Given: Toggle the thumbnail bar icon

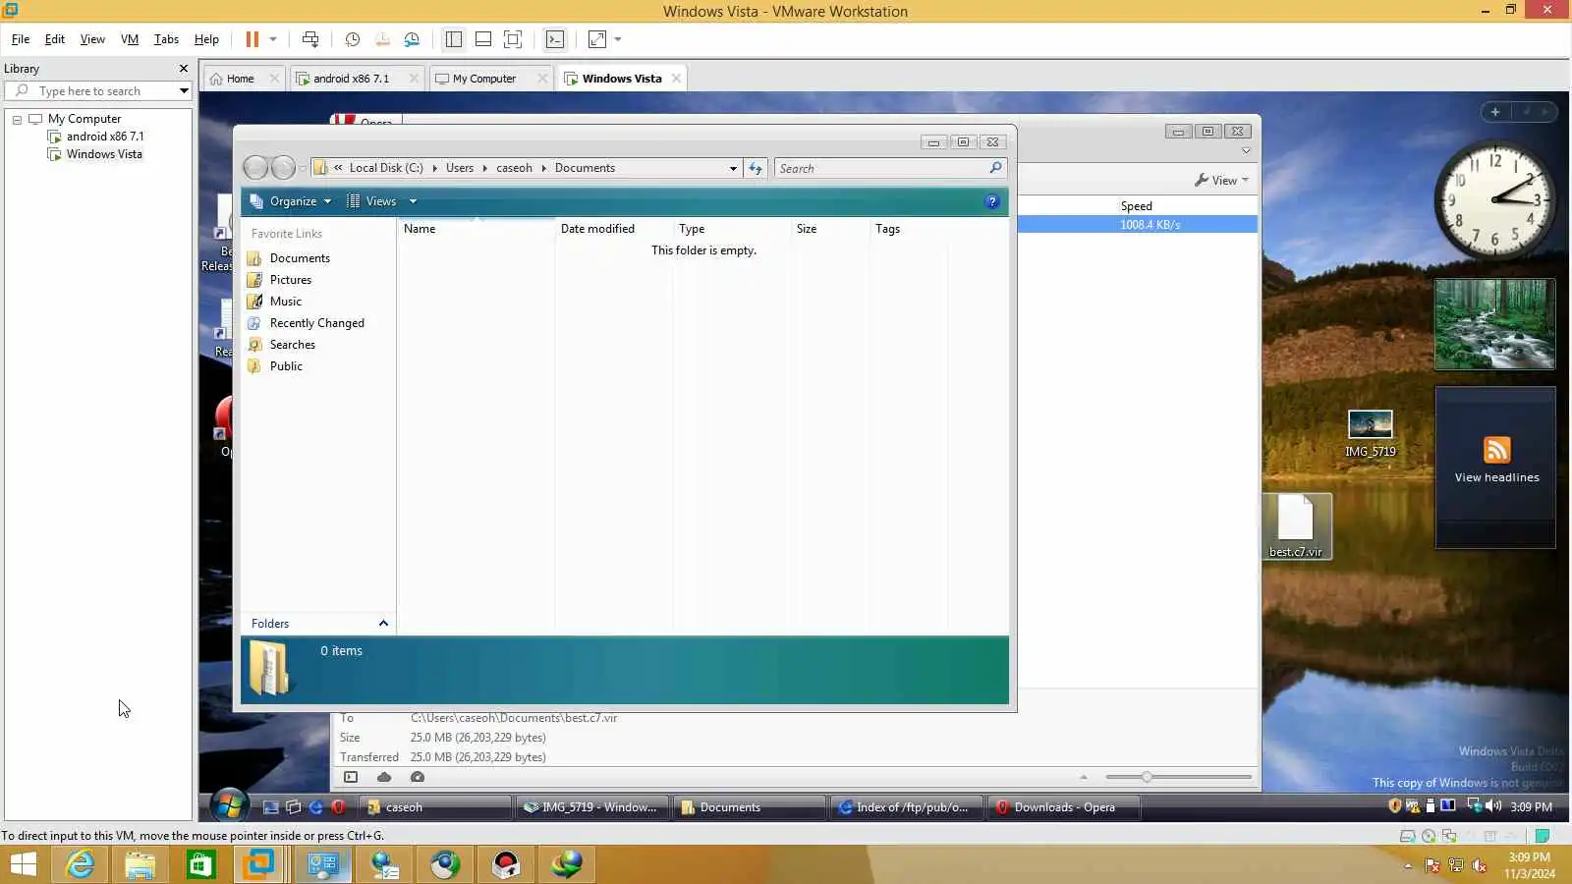Looking at the screenshot, I should tap(483, 39).
